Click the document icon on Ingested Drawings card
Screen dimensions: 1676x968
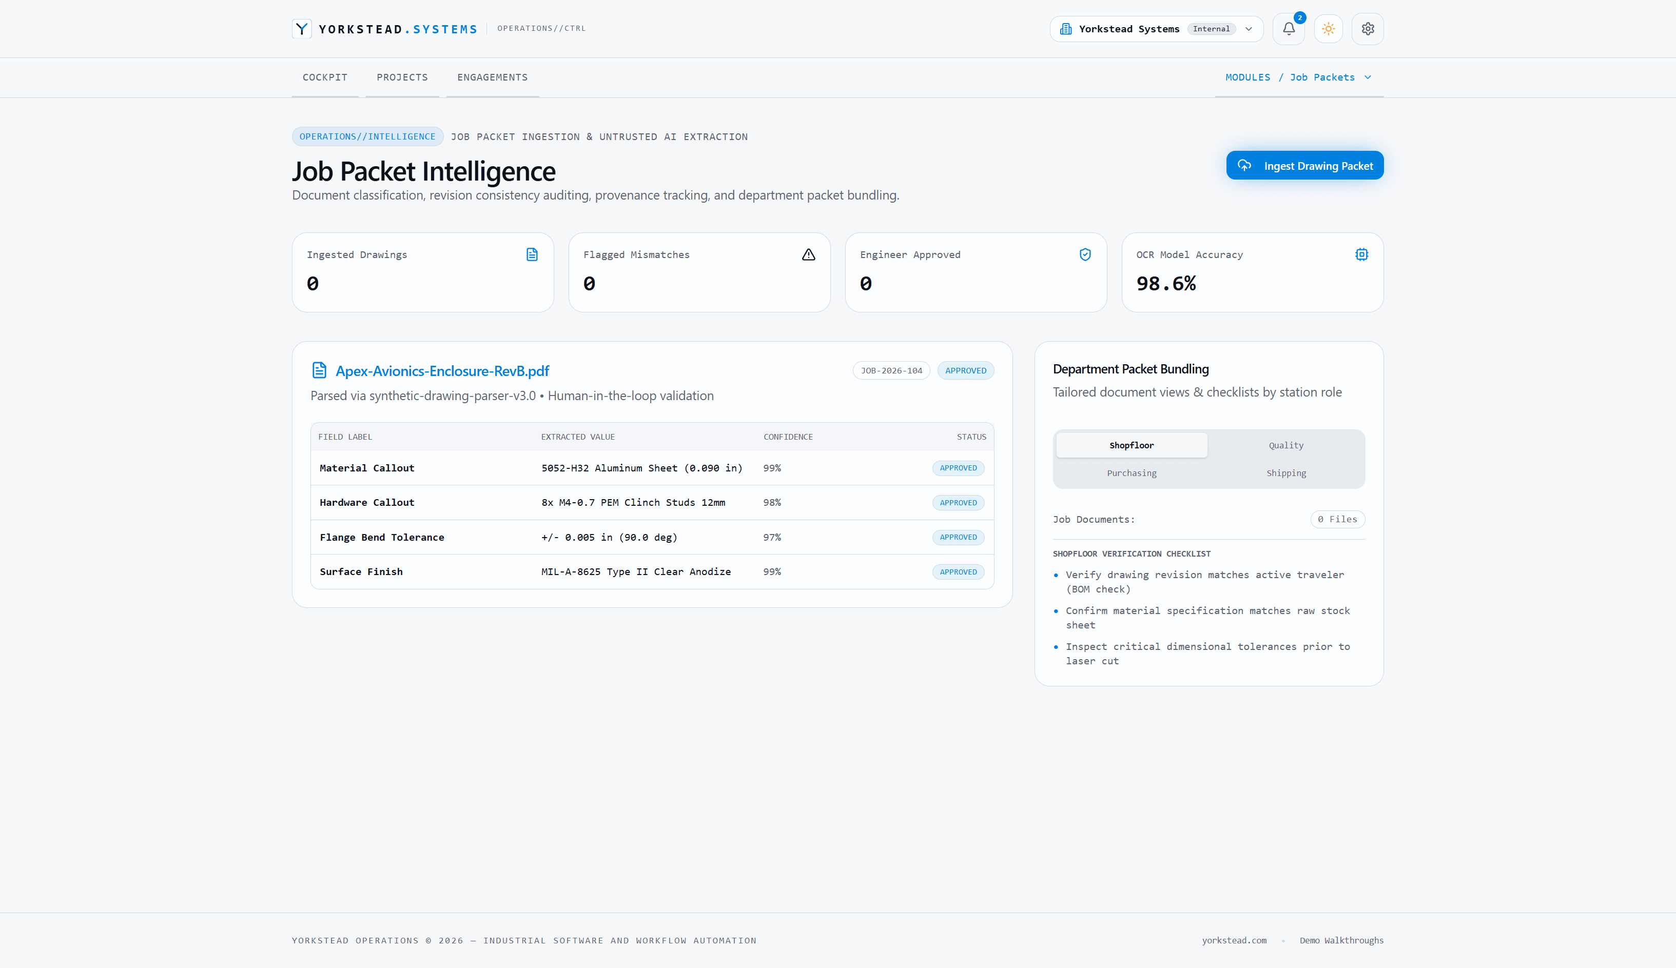[532, 254]
